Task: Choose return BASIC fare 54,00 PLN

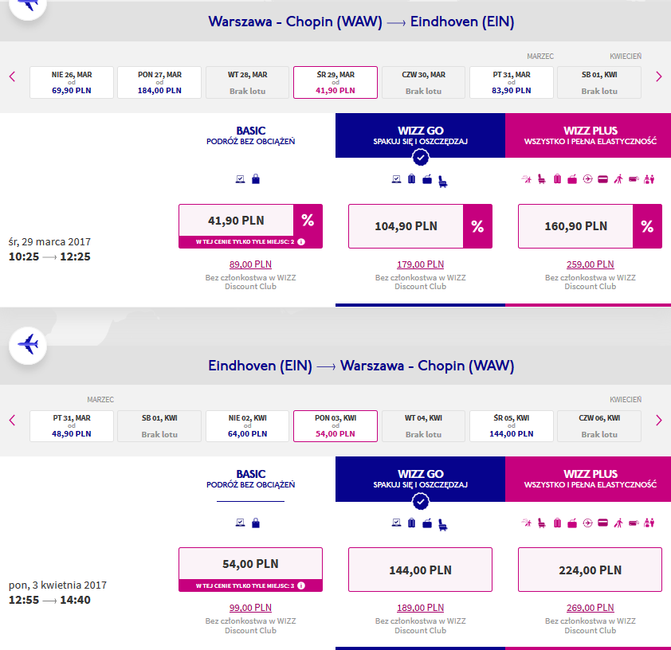Action: click(250, 564)
